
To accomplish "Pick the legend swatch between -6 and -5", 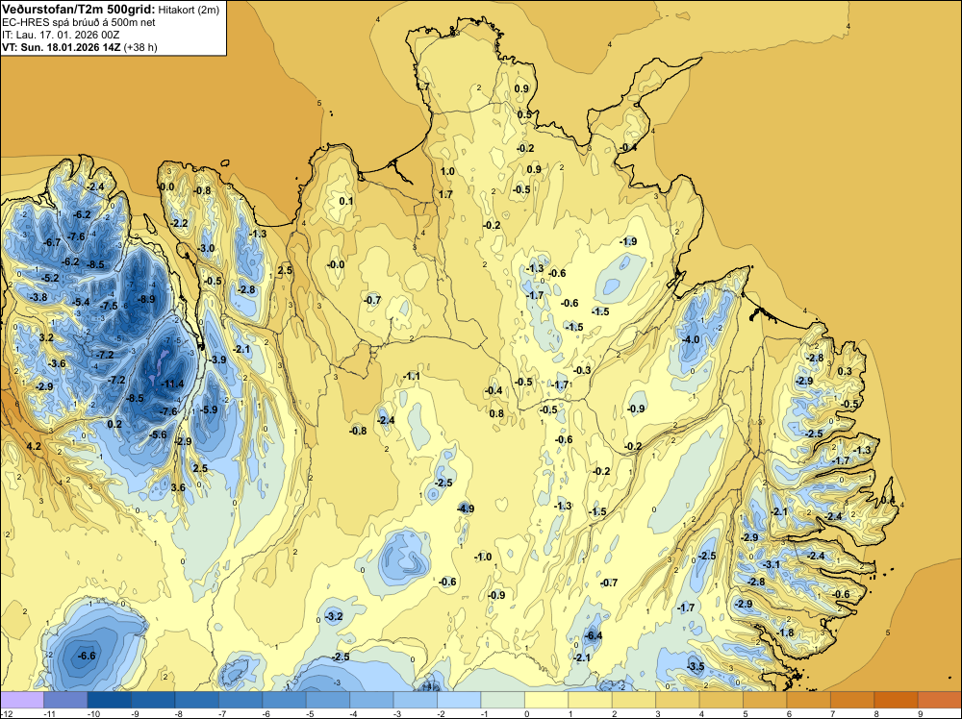I will [x=284, y=700].
